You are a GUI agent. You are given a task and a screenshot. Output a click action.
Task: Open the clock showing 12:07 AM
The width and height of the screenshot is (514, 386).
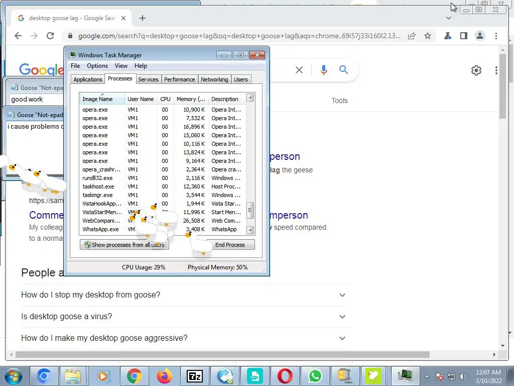(488, 376)
